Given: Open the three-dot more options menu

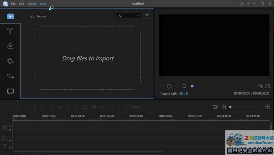Looking at the screenshot, I should [x=248, y=3].
